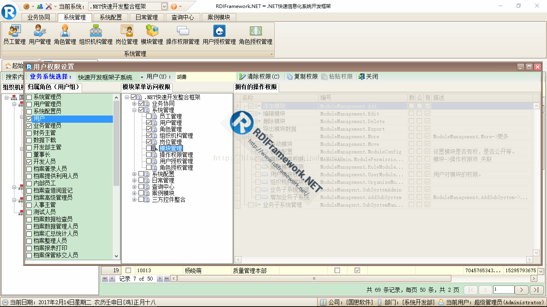Switch to 案例模块 ribbon tab
Screen dimensions: 547x307
tap(219, 17)
